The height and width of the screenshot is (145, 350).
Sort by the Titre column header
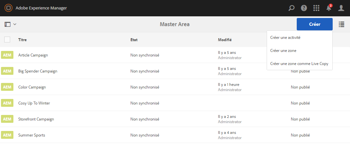22,40
